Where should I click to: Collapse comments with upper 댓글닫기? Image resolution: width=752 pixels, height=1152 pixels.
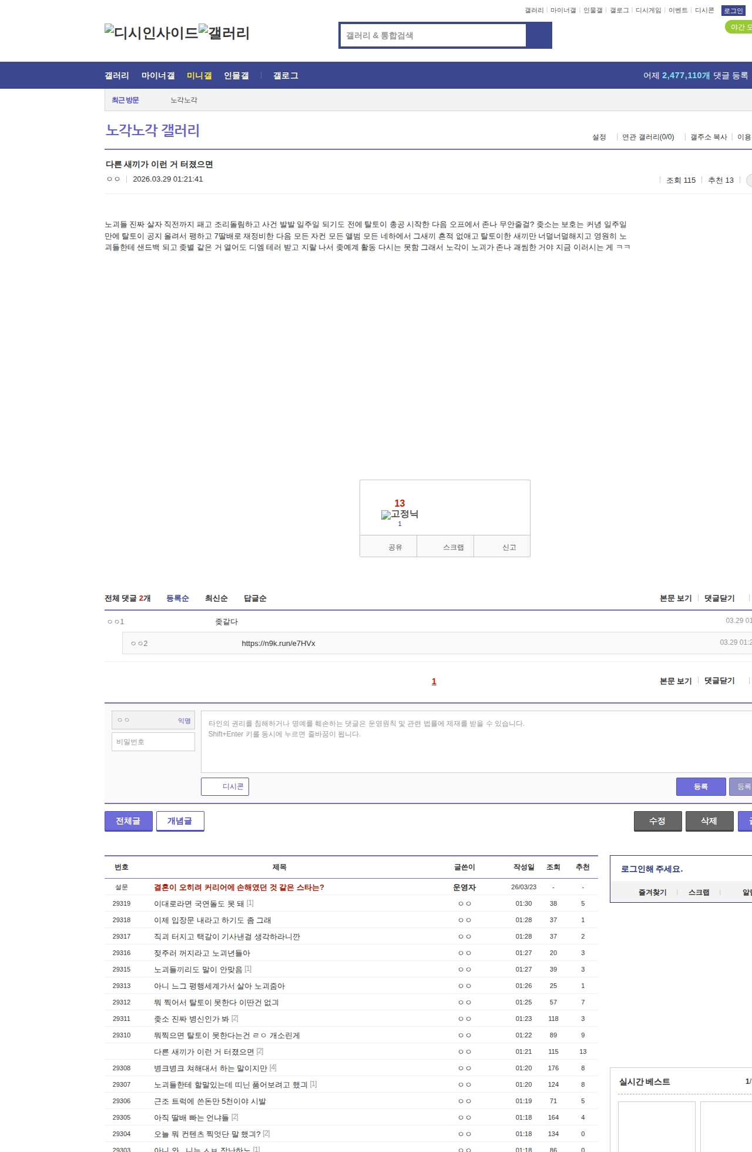719,598
